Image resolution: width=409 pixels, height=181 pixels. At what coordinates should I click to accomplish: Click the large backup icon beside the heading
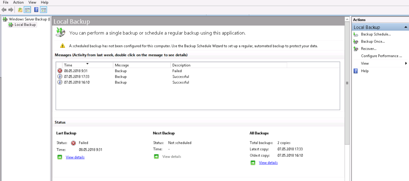point(61,32)
